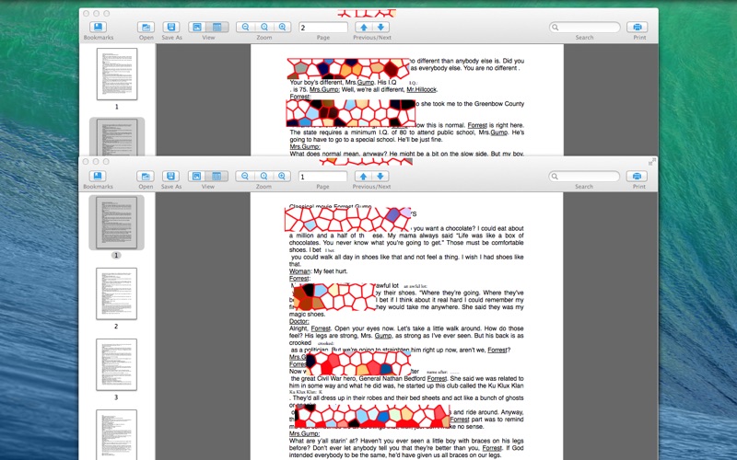Click the underlined 'Doctor:' speaker label
This screenshot has width=737, height=460.
pyautogui.click(x=298, y=321)
